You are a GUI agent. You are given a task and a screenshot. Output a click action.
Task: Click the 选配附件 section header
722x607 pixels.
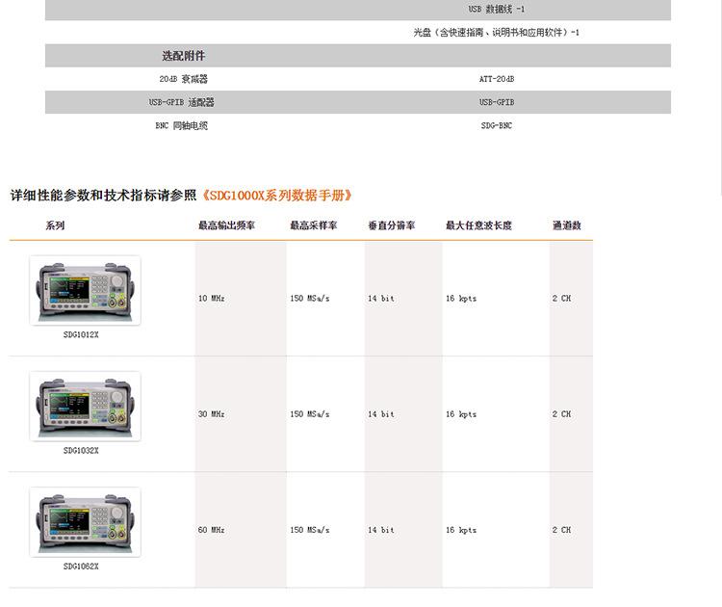[x=183, y=56]
